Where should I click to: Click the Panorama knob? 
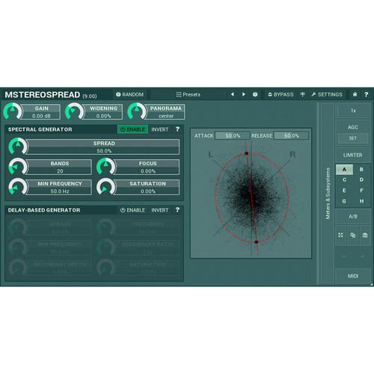pos(136,111)
